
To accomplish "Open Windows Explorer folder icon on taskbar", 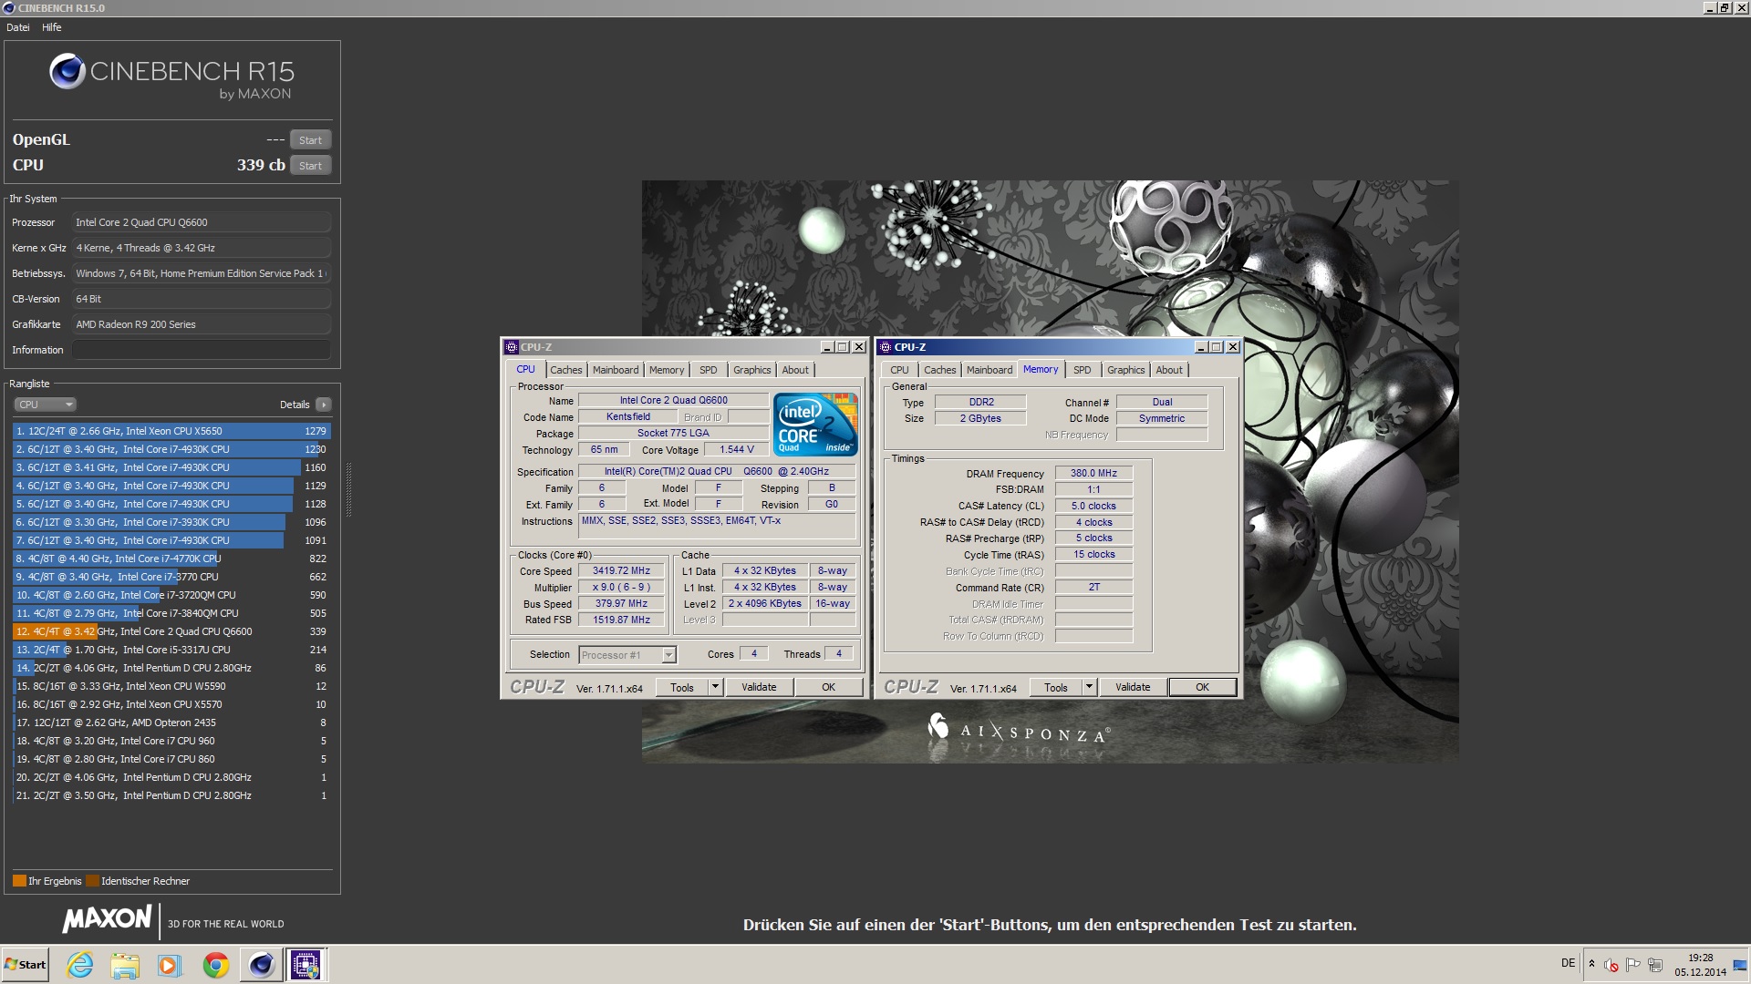I will [x=125, y=965].
